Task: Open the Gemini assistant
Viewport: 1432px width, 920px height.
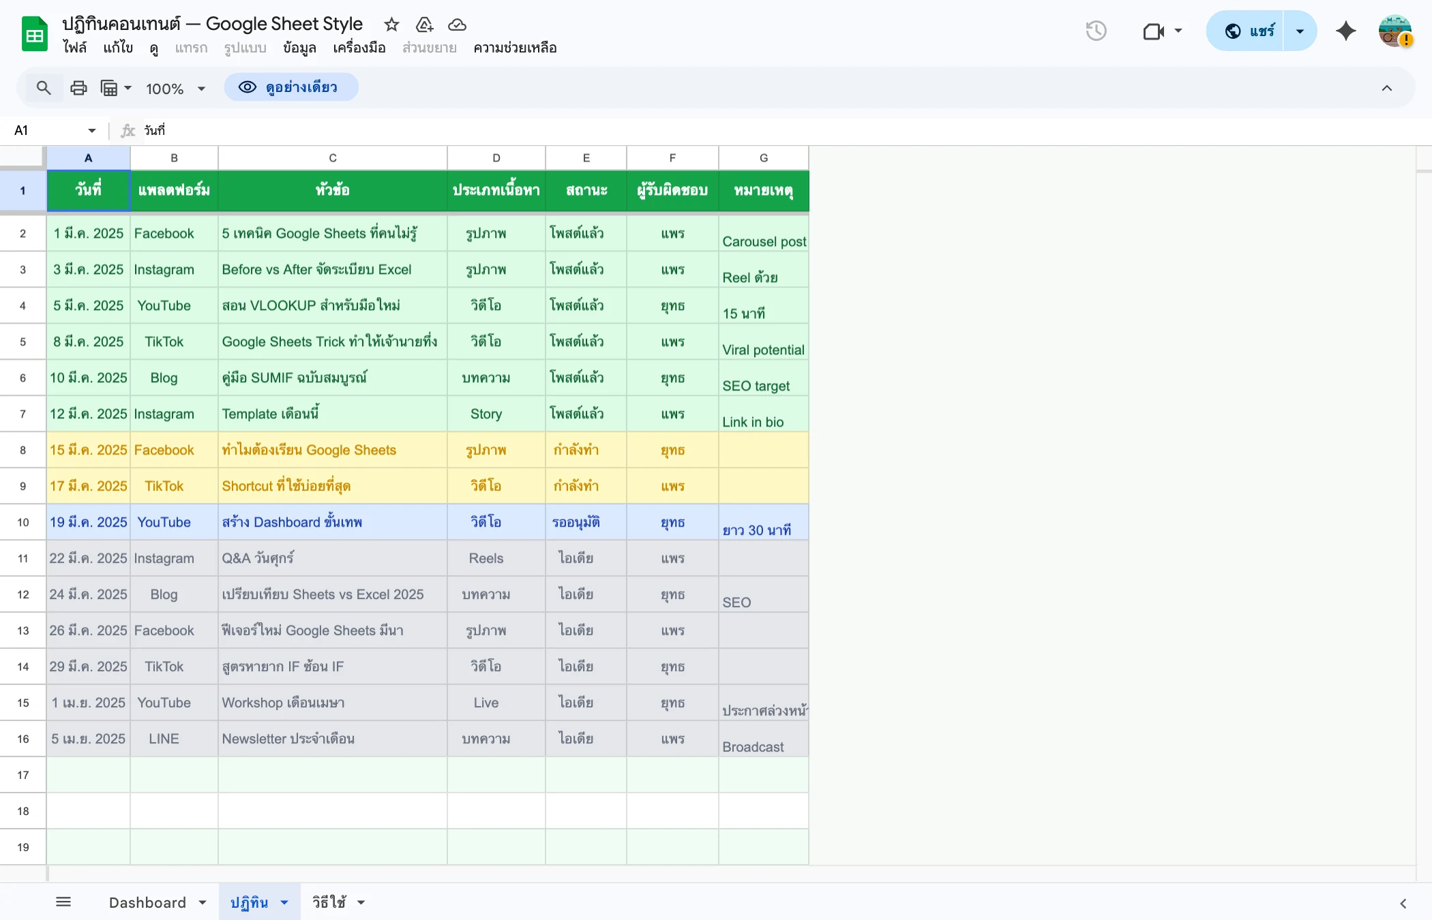Action: click(x=1345, y=31)
